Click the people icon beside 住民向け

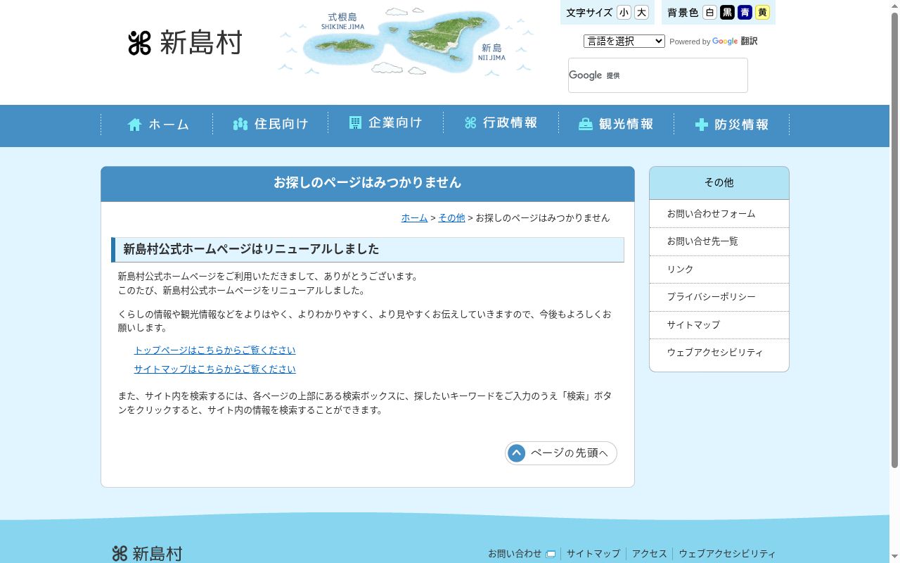240,125
